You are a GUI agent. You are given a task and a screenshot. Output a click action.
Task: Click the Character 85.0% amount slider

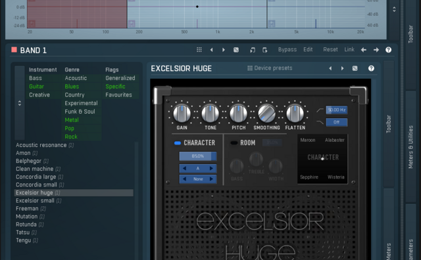pyautogui.click(x=198, y=156)
